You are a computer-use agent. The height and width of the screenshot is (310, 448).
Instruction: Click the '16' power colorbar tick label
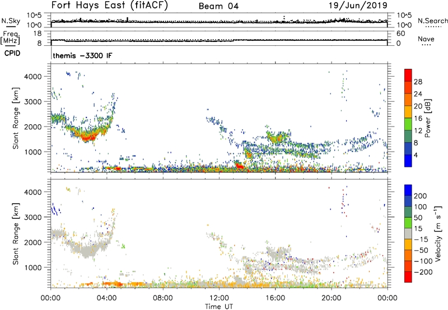[x=418, y=118]
